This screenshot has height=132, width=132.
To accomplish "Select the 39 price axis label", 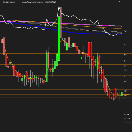I will tap(125, 96).
